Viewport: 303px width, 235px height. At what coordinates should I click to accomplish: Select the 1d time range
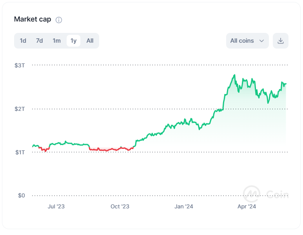coord(23,41)
